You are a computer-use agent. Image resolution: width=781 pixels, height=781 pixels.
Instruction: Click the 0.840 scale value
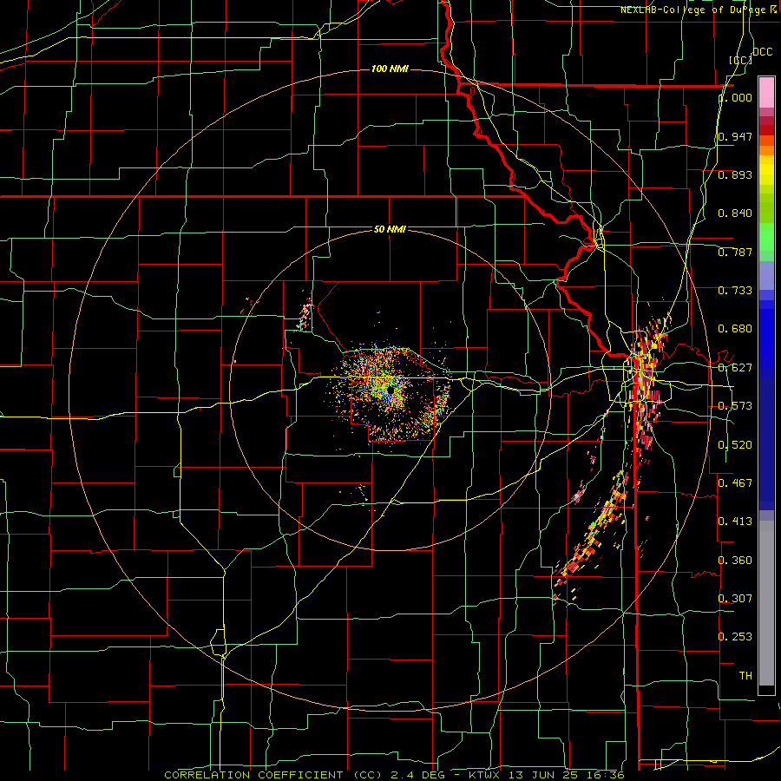(735, 213)
